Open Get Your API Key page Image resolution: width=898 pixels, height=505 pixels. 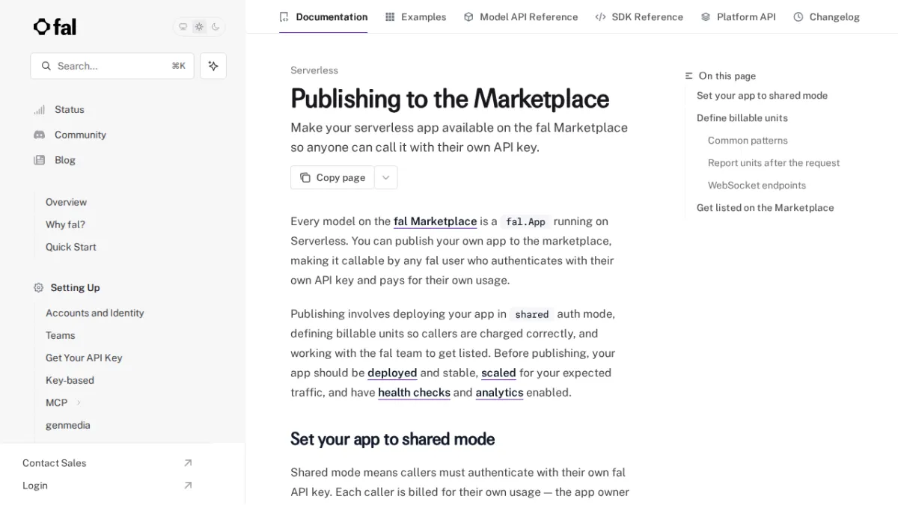click(x=84, y=358)
